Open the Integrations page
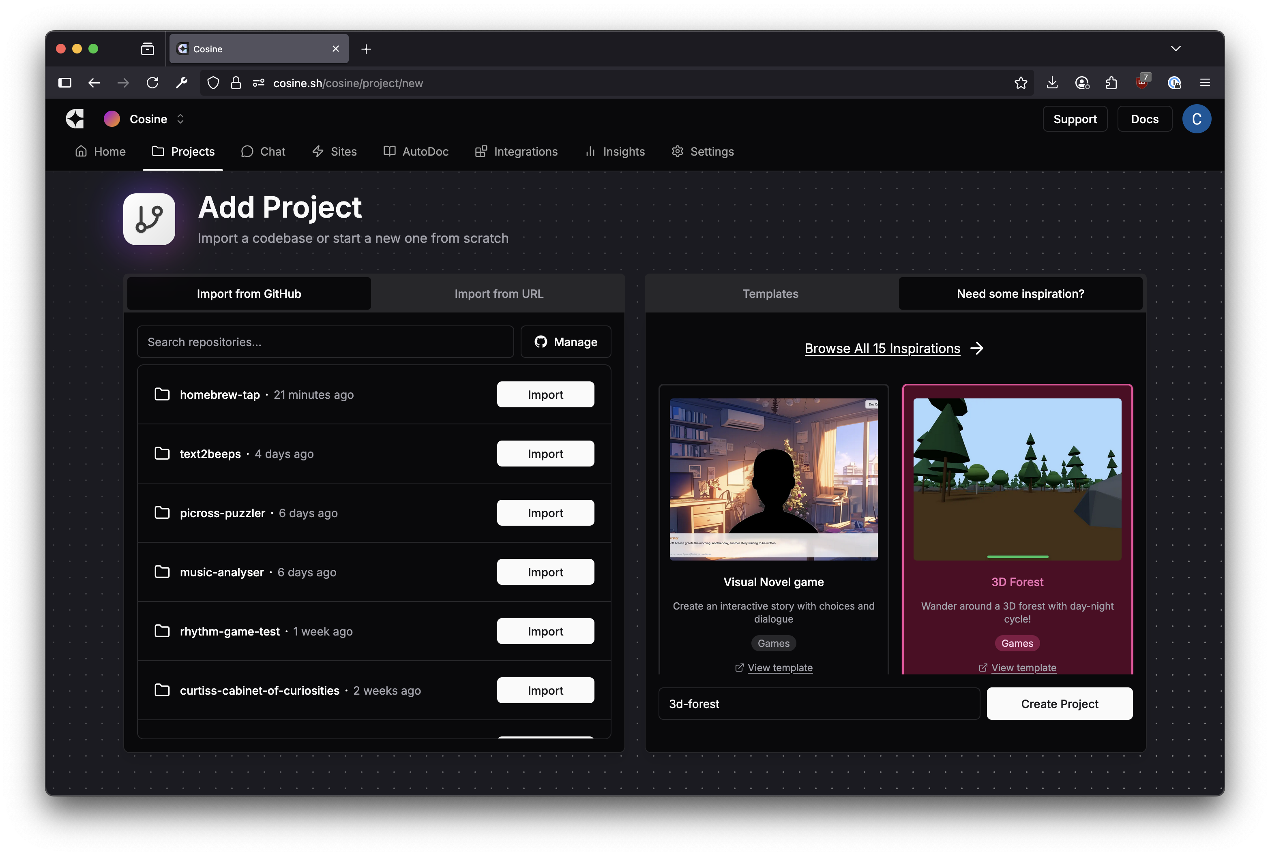Screen dimensions: 1270x856 pyautogui.click(x=517, y=152)
